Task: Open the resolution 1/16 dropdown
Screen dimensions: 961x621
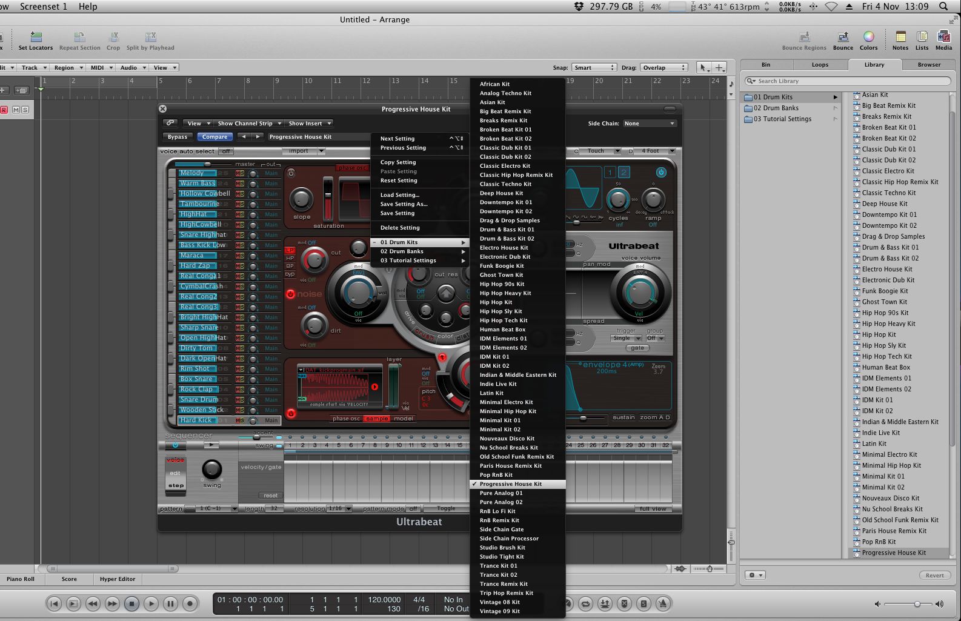Action: coord(340,509)
